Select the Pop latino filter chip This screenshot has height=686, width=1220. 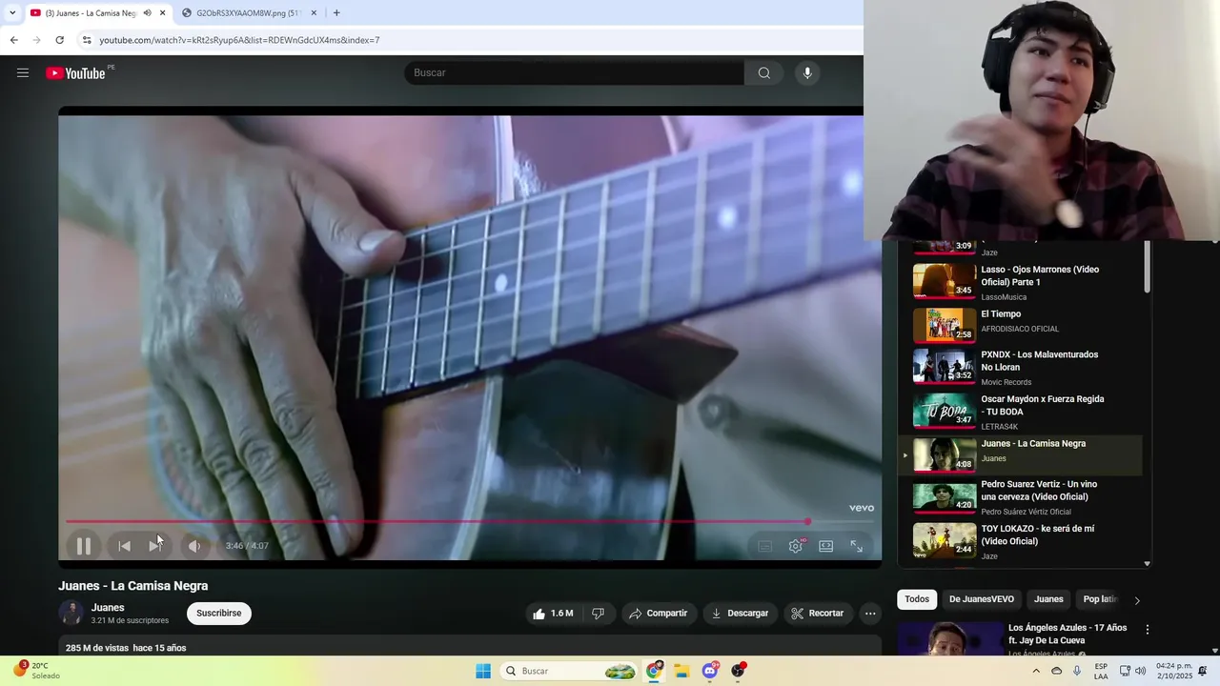click(1100, 599)
